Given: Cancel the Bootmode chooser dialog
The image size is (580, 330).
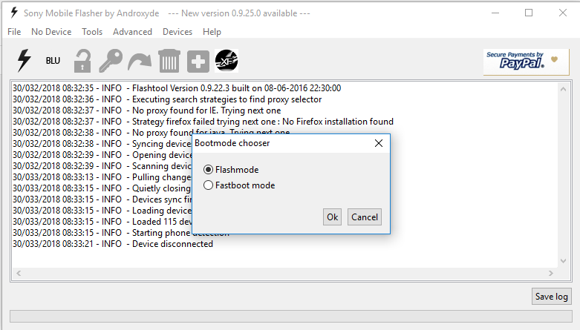Looking at the screenshot, I should click(365, 217).
